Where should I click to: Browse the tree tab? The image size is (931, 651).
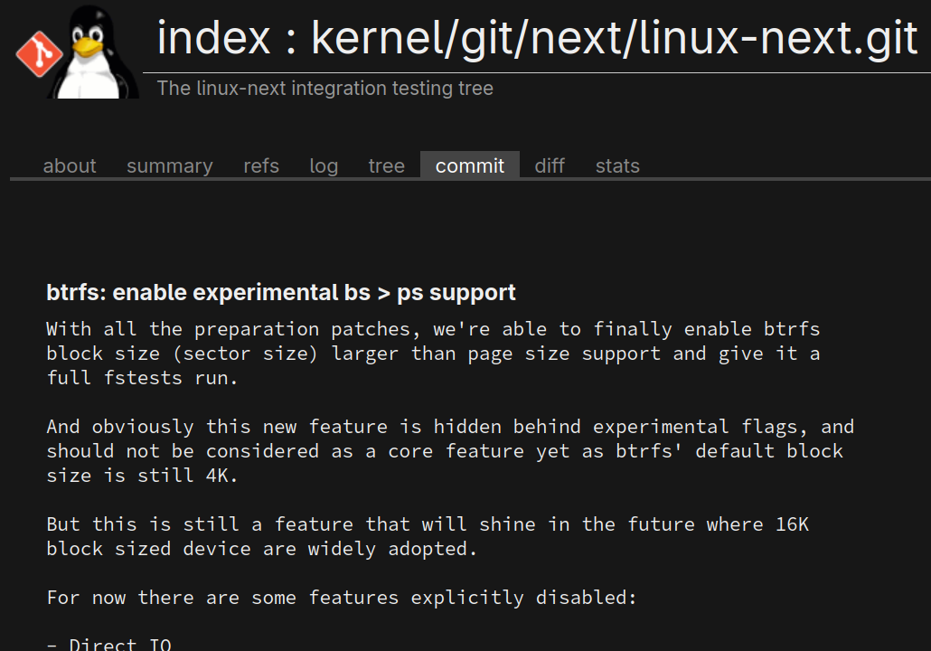386,166
